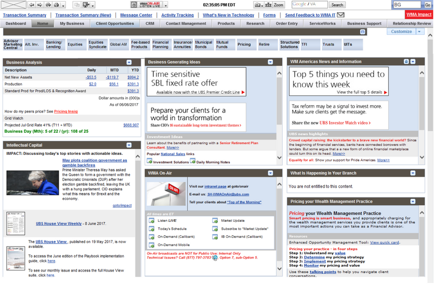
Task: Open the Pricing Insig link
Action: tap(66, 111)
